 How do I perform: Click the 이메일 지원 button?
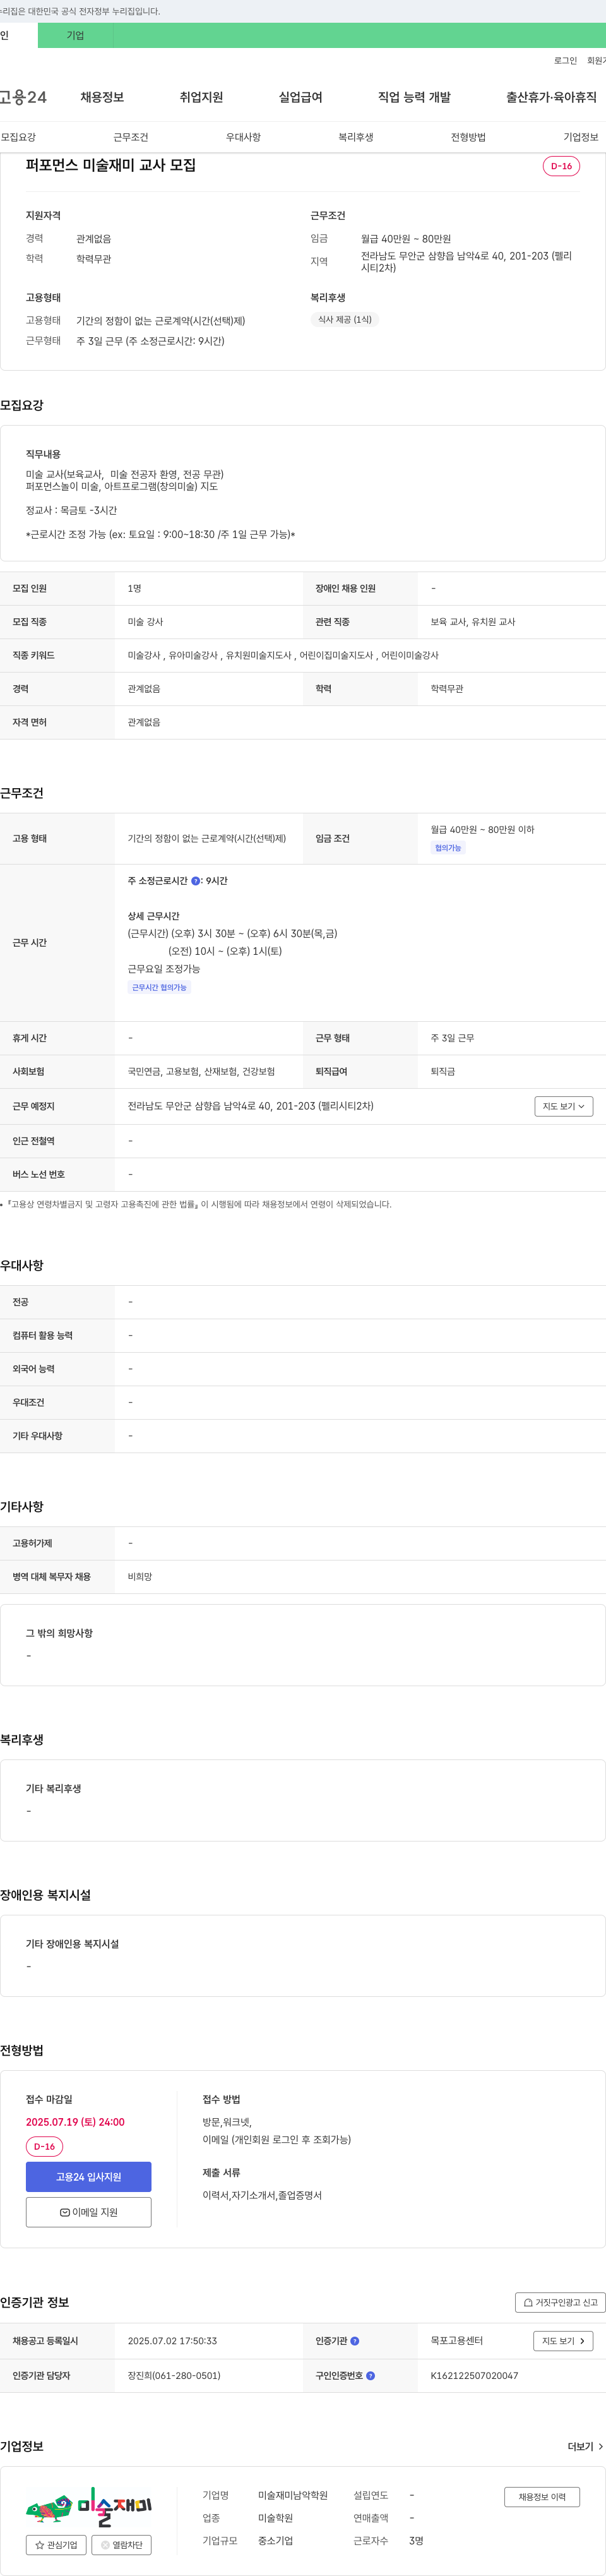click(88, 2212)
